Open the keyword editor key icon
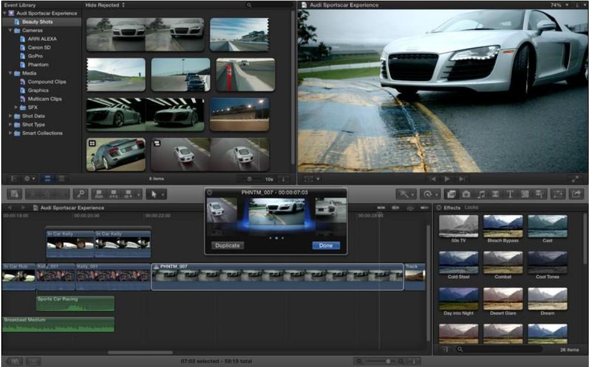Screen dimensions: 590x367 (x=81, y=194)
